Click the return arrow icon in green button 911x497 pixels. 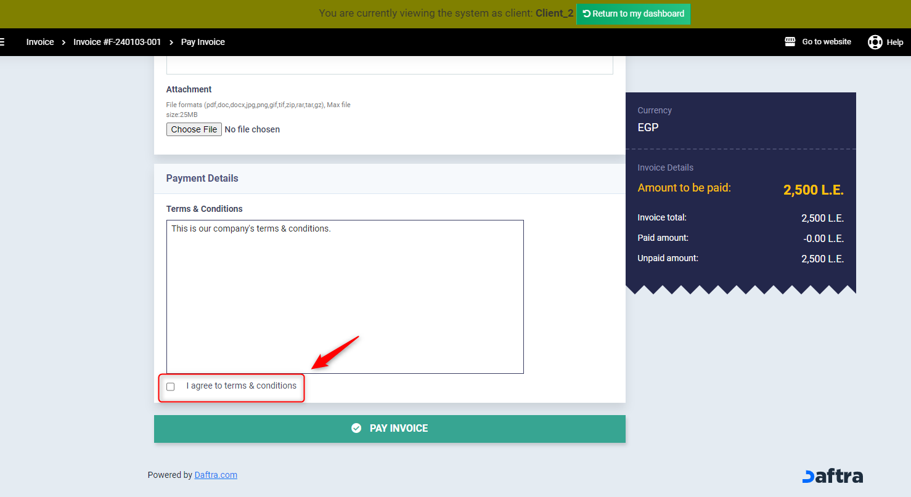coord(586,14)
